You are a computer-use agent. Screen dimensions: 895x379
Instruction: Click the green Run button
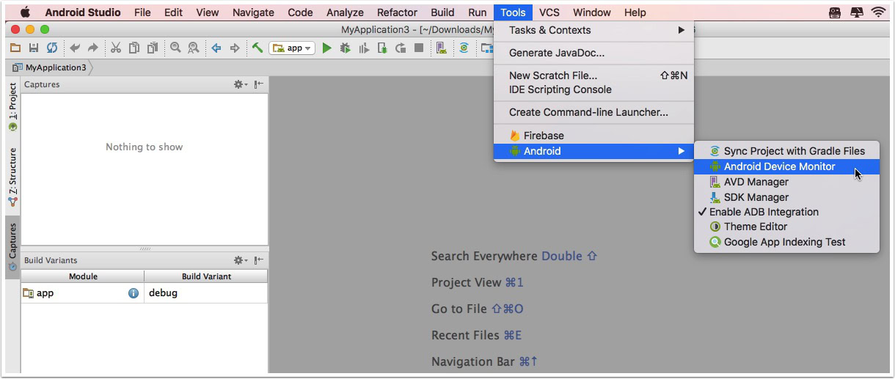coord(327,48)
